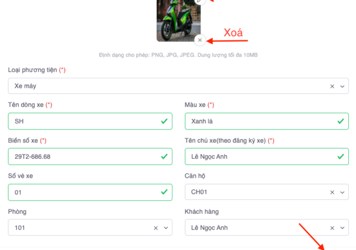Click the Tên dòng xe field
Viewport: 356px width, 250px height.
click(83, 121)
